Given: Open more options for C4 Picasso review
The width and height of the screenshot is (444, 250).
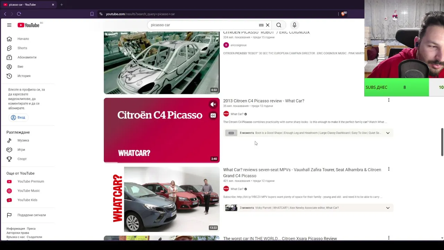Looking at the screenshot, I should tap(388, 100).
